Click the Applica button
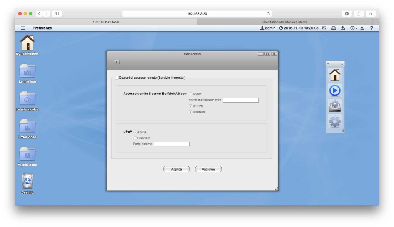 [x=176, y=169]
